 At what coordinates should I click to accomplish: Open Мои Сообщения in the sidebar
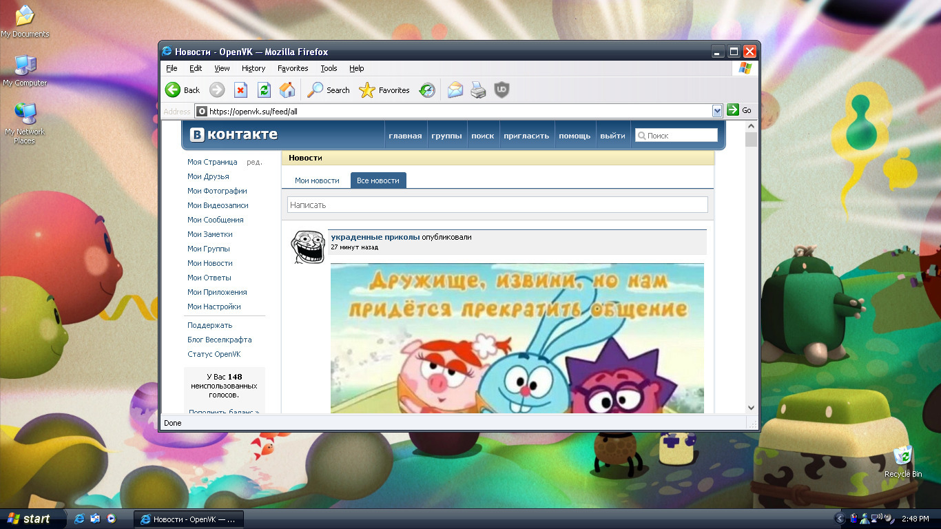click(x=215, y=220)
